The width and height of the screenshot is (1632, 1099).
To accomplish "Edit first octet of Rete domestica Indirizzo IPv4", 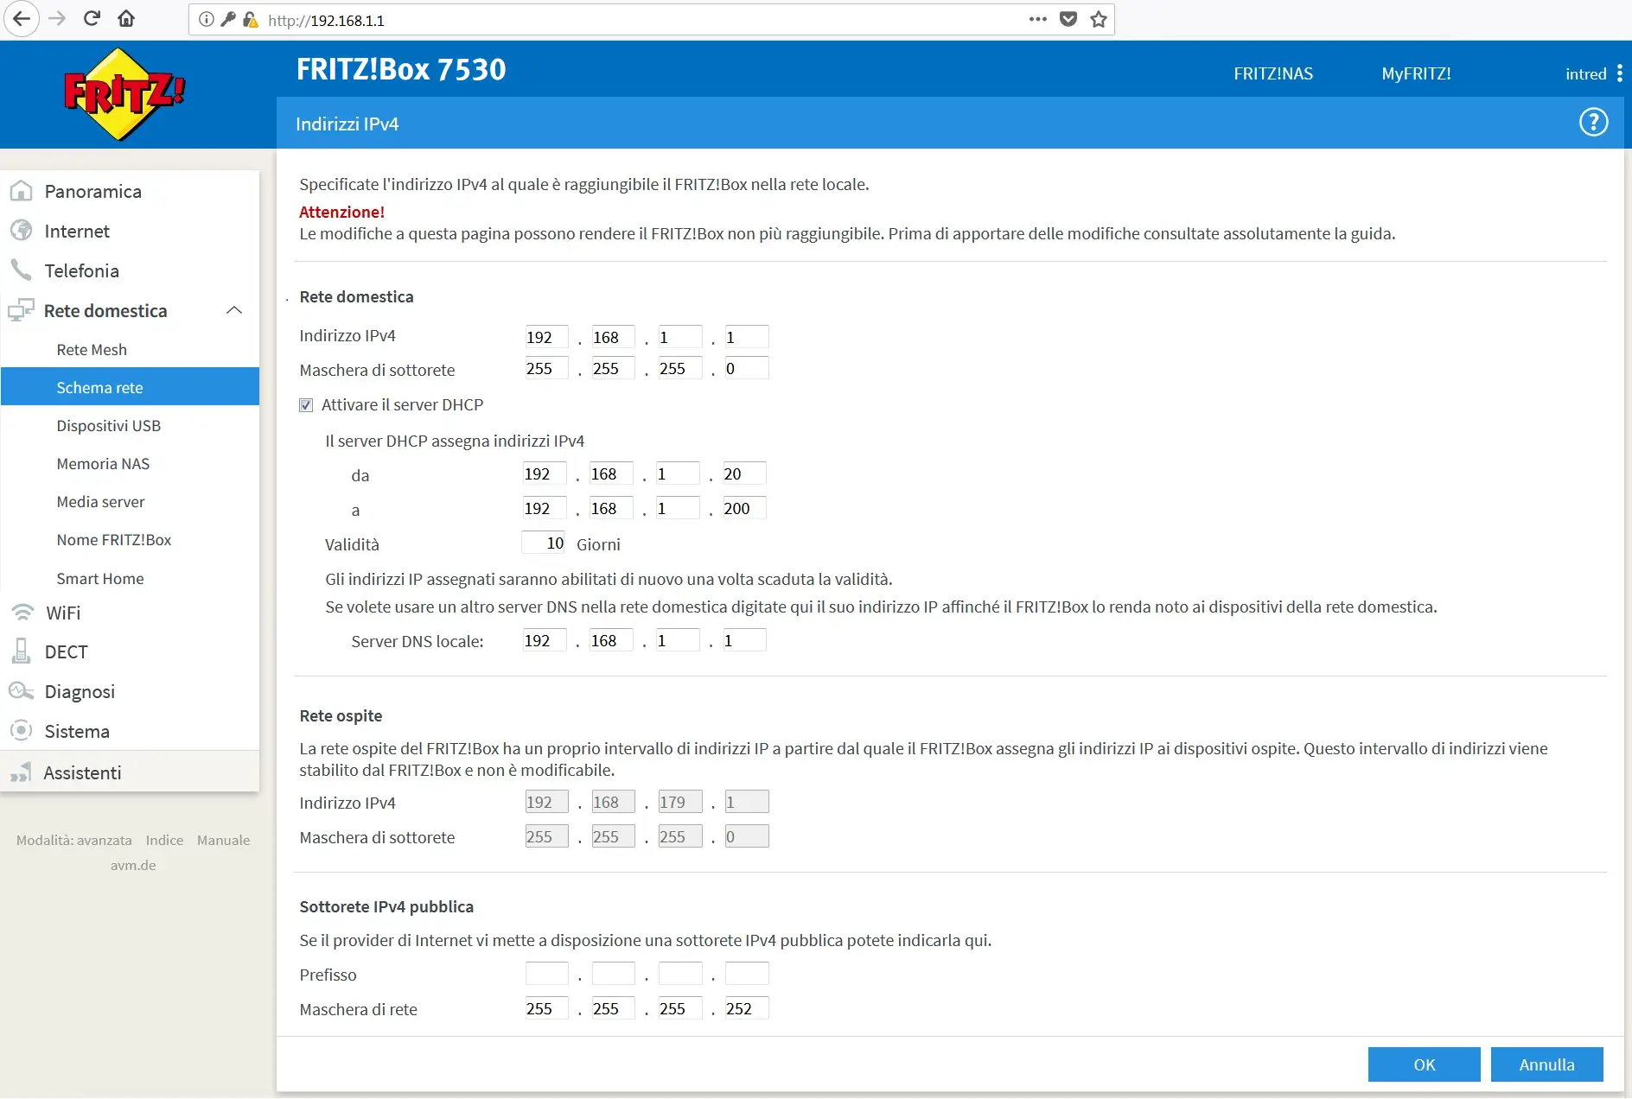I will 546,337.
